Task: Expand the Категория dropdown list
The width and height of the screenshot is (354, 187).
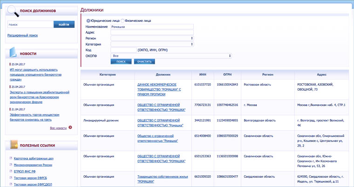Action: (x=152, y=44)
